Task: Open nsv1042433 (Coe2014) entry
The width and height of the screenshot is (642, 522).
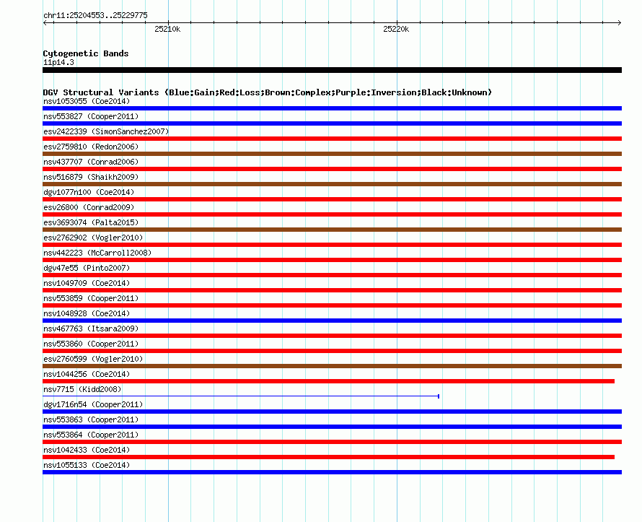Action: click(87, 450)
